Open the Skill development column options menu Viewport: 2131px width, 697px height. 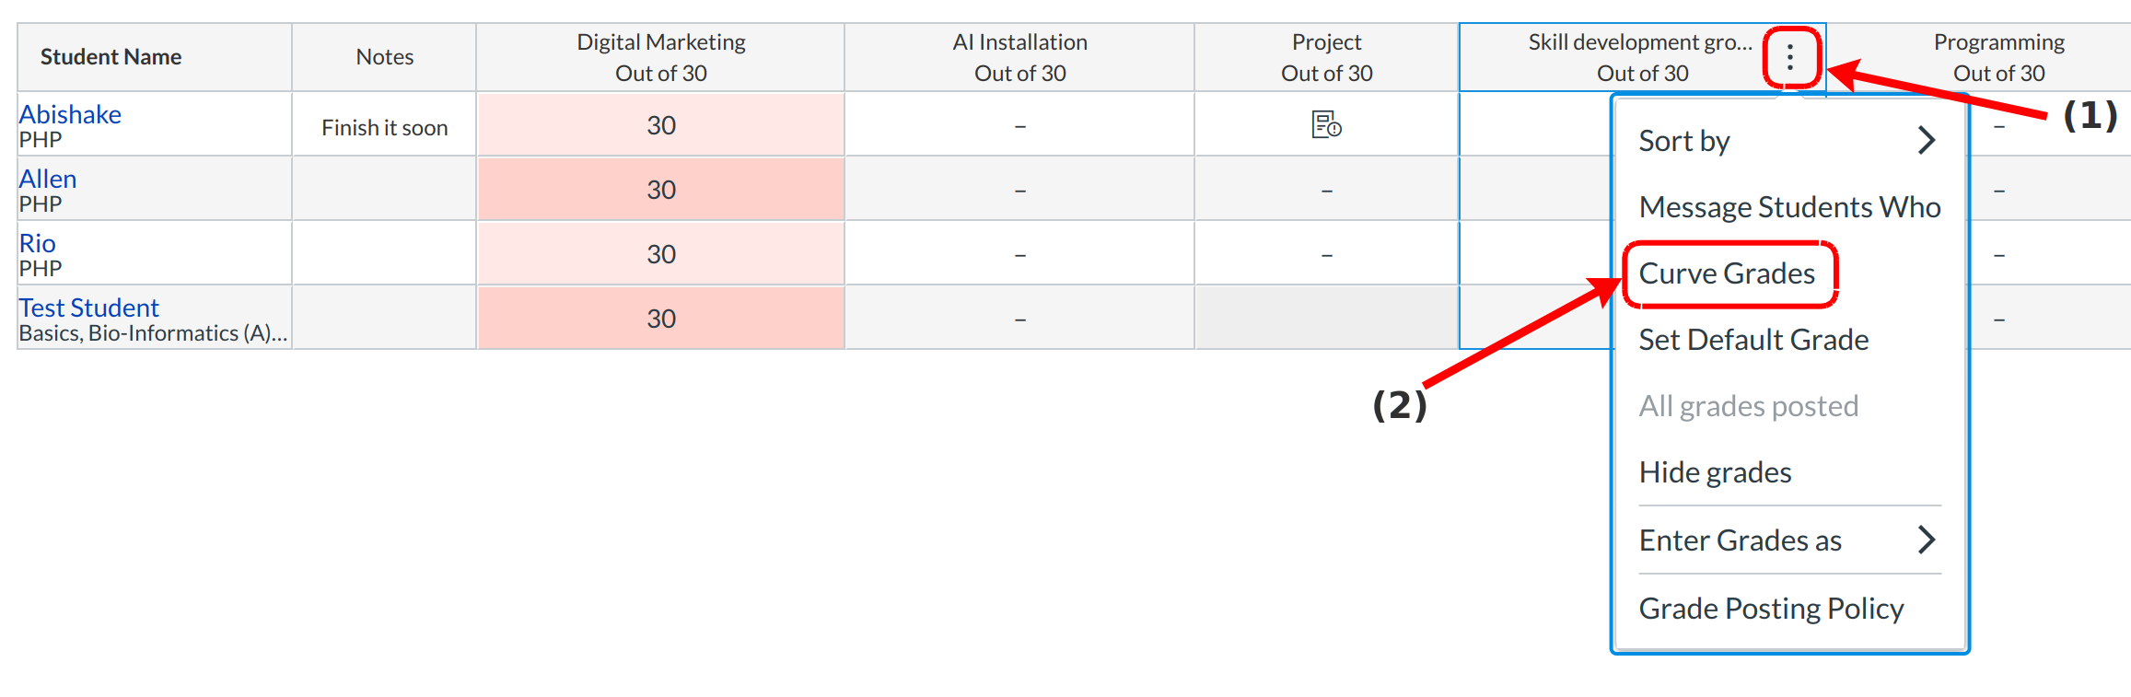coord(1789,58)
